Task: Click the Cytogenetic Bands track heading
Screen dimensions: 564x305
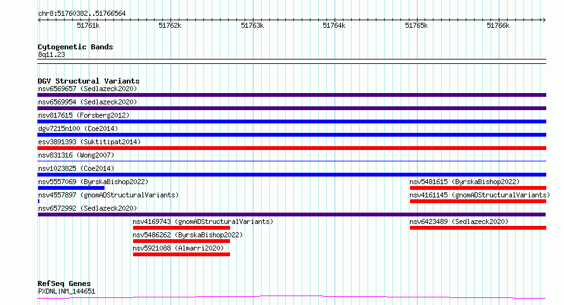Action: [75, 47]
